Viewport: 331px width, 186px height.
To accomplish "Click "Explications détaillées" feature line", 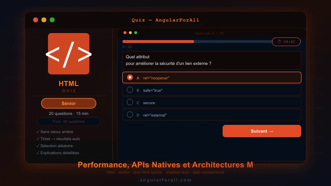I will pos(60,153).
